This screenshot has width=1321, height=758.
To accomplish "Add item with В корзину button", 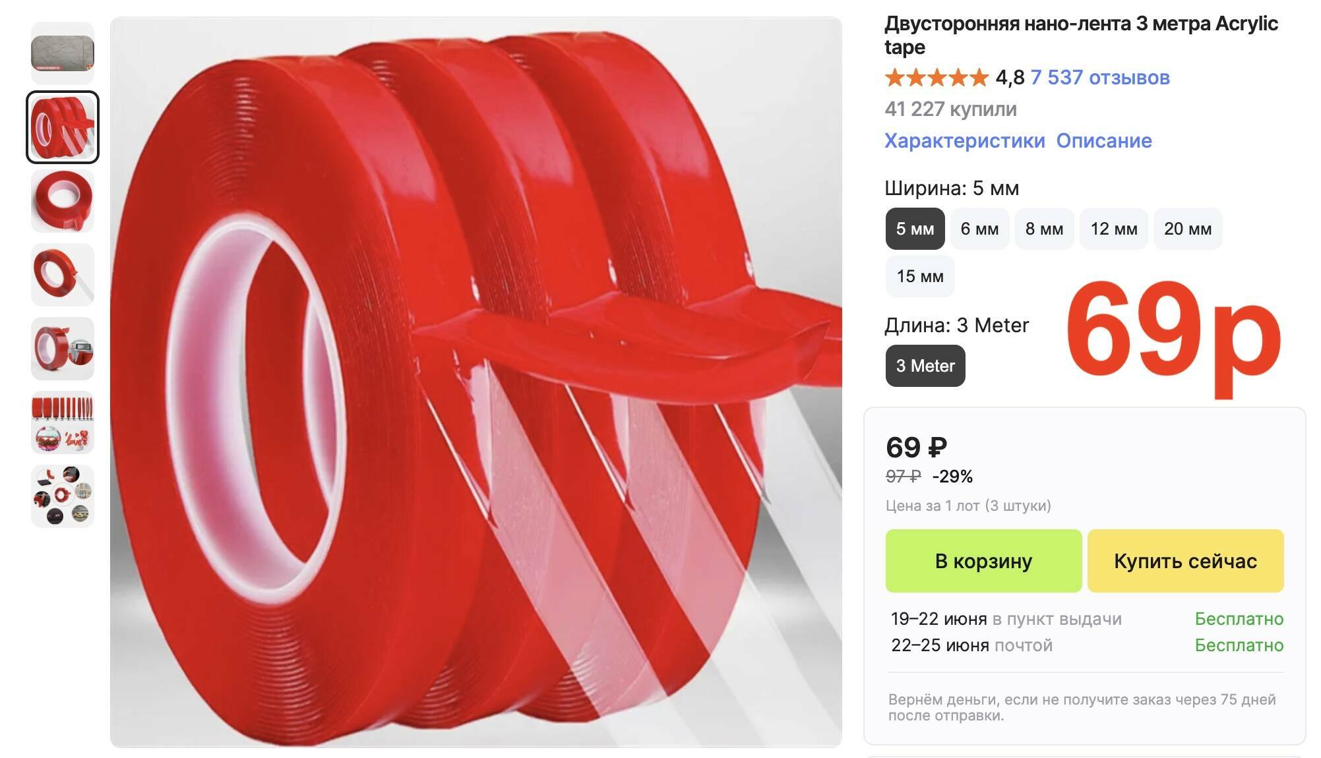I will [983, 561].
